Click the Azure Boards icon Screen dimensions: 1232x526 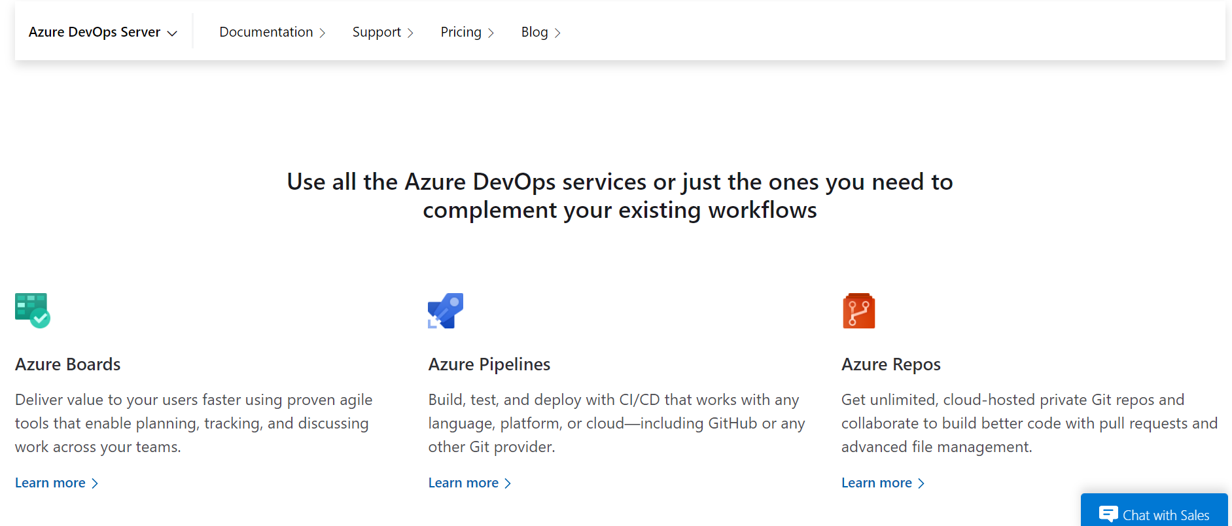[x=33, y=311]
